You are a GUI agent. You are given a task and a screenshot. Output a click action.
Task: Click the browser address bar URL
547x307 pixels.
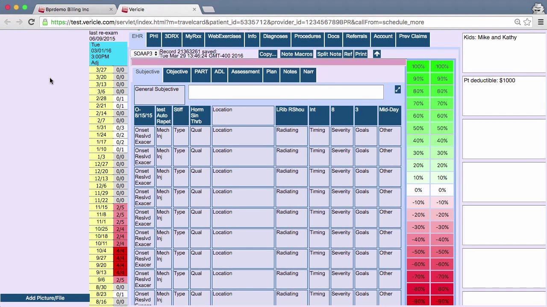pos(237,22)
